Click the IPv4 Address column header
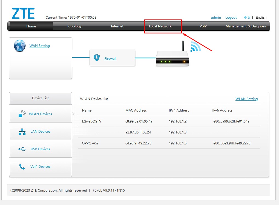Viewport: 279px width, 205px height. pos(179,110)
